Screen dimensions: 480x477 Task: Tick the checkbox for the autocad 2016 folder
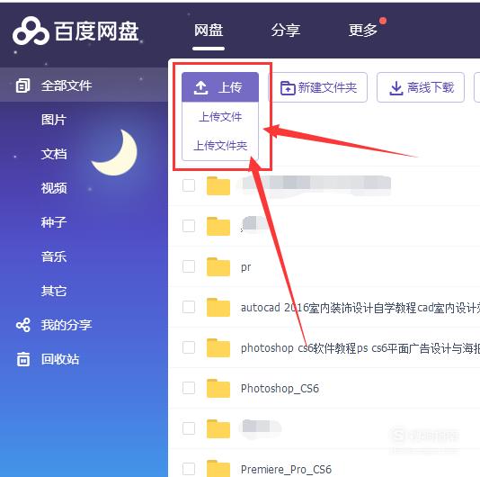[x=189, y=307]
